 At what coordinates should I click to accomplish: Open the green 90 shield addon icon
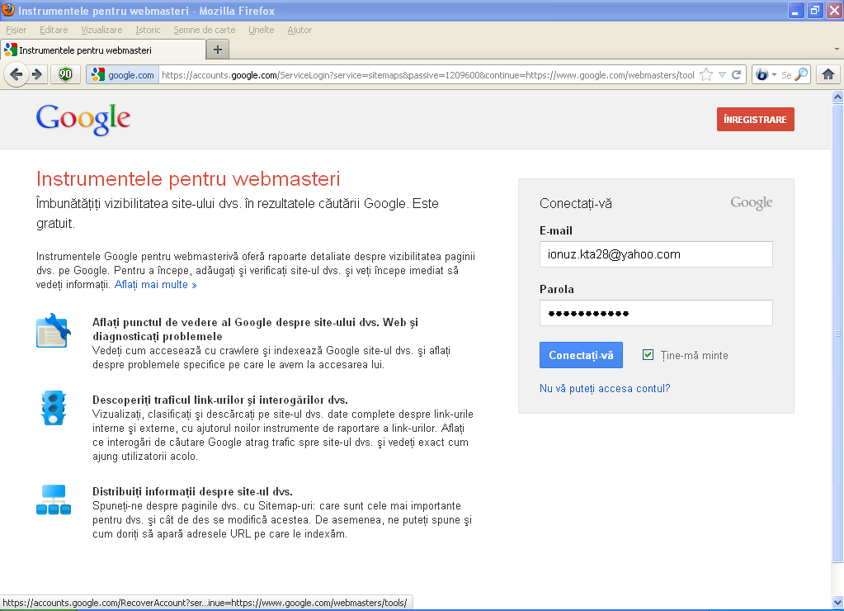[66, 74]
